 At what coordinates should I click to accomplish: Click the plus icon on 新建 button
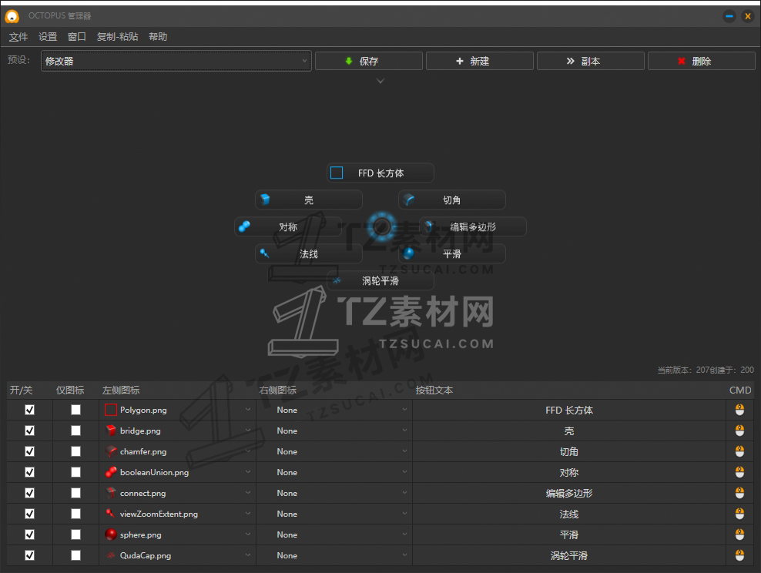coord(460,61)
